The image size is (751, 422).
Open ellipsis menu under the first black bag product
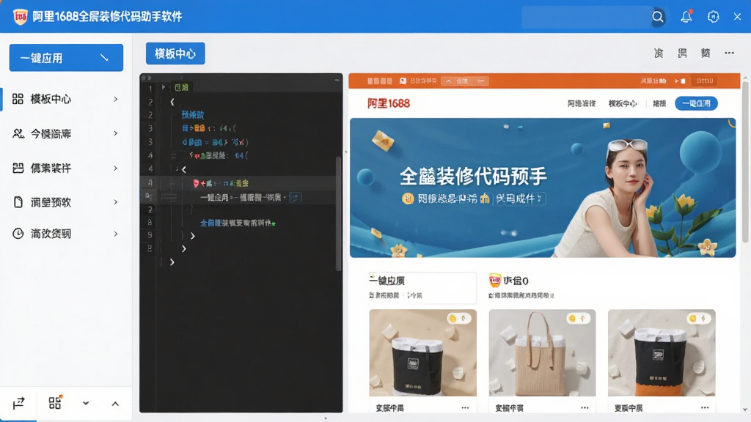click(465, 407)
